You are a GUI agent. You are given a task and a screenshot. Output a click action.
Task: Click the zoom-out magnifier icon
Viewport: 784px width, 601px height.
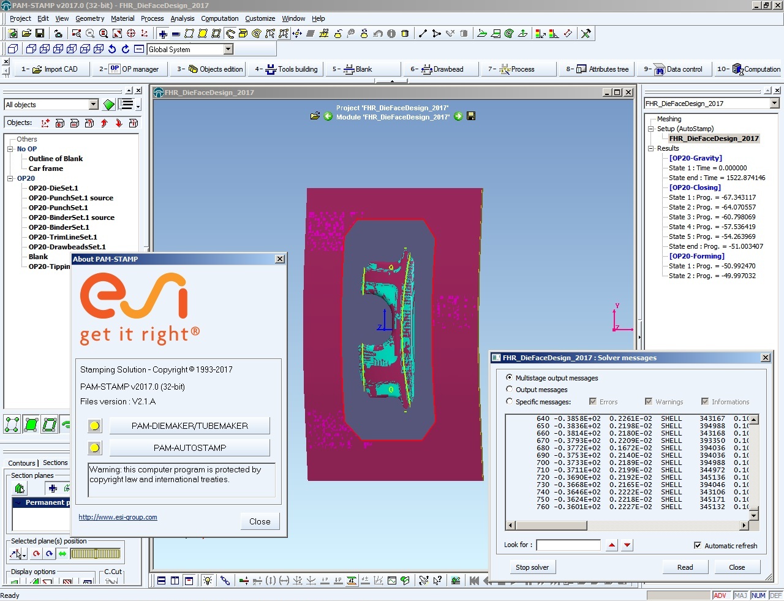[90, 34]
